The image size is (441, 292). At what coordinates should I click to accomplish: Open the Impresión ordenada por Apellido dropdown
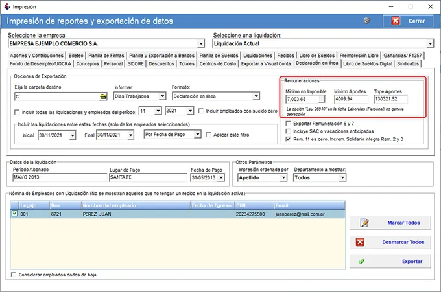pyautogui.click(x=283, y=178)
